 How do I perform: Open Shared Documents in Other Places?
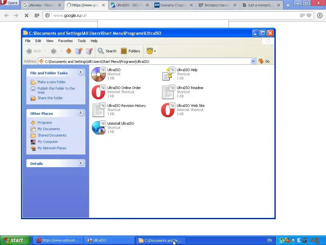click(52, 135)
